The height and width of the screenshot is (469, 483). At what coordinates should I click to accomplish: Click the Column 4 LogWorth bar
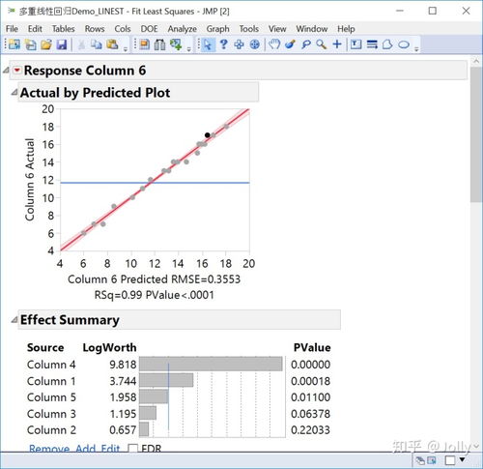[x=211, y=365]
